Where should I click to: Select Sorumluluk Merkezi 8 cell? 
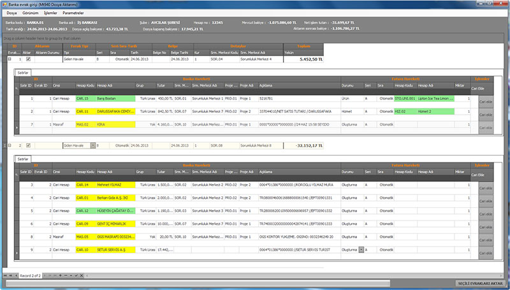point(261,146)
